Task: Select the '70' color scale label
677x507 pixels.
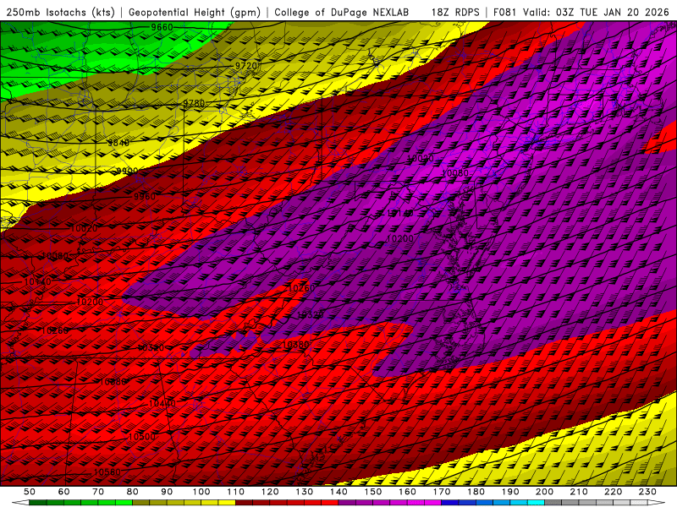Action: click(98, 492)
